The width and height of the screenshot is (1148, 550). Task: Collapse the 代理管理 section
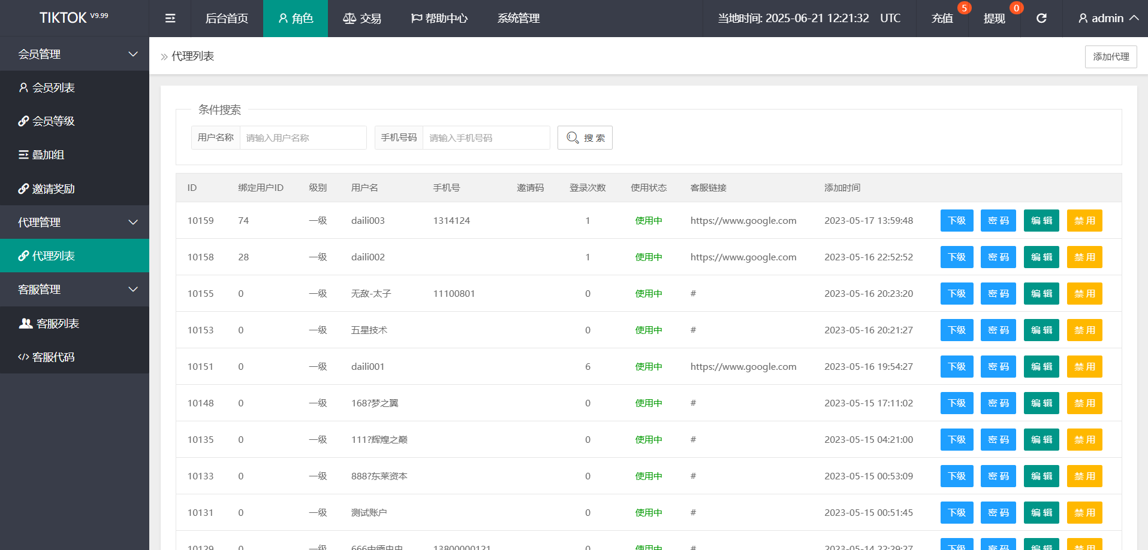pyautogui.click(x=75, y=222)
